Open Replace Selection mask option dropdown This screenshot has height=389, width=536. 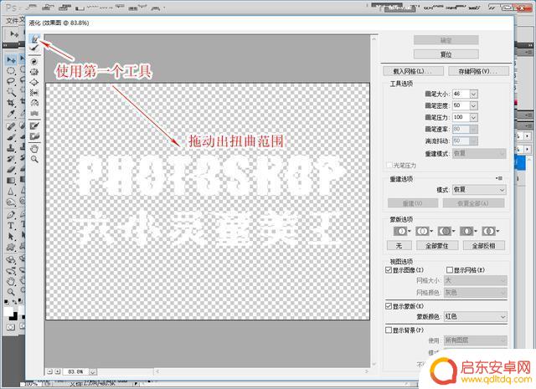[x=402, y=231]
